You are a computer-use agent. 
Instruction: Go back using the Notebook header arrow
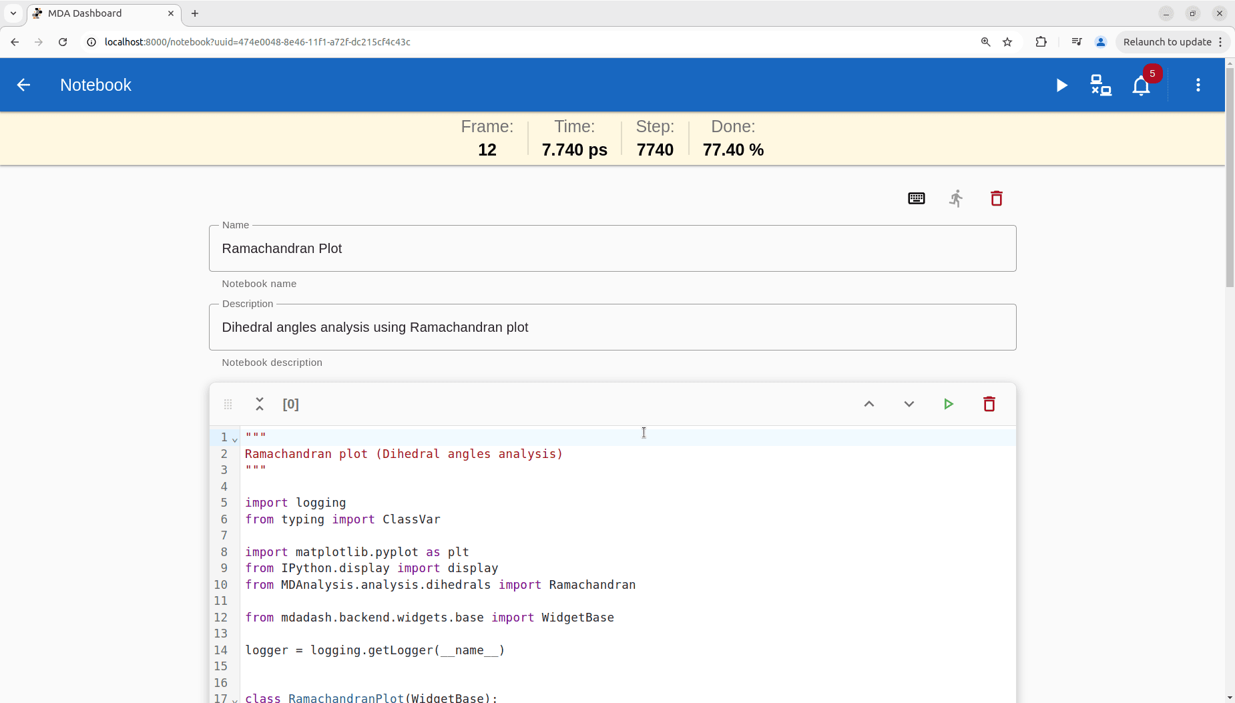[23, 85]
